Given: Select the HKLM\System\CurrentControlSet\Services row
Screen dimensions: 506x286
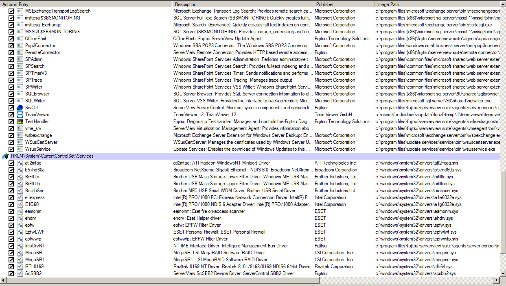Looking at the screenshot, I should pyautogui.click(x=250, y=156).
